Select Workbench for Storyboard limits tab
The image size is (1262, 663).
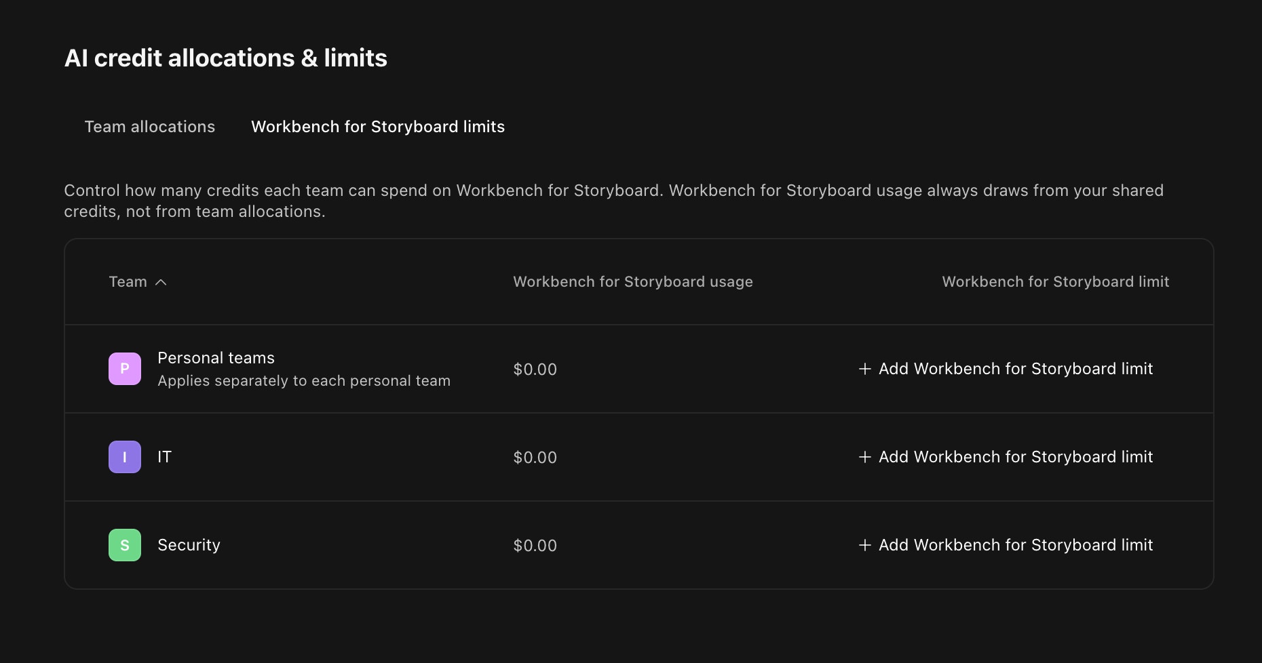click(378, 127)
